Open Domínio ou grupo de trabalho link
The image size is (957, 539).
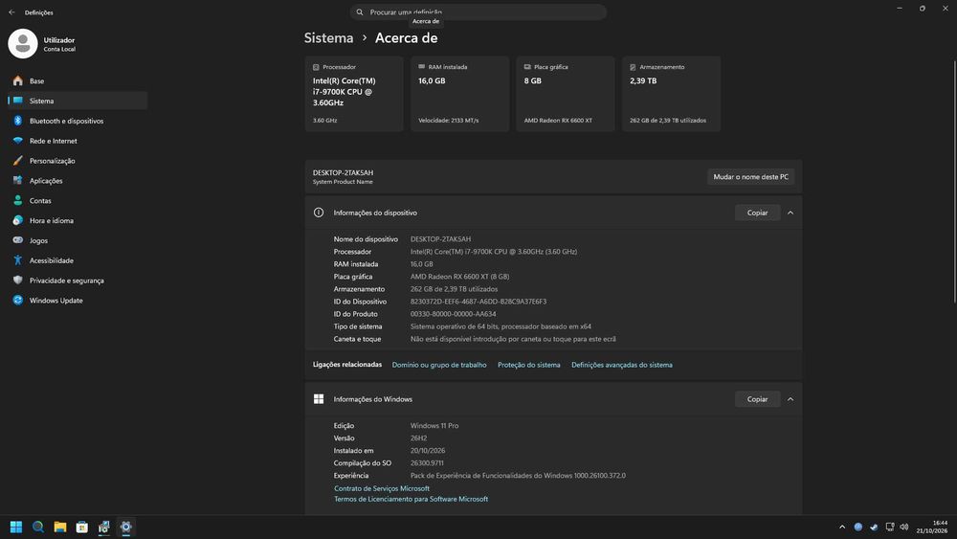point(439,365)
